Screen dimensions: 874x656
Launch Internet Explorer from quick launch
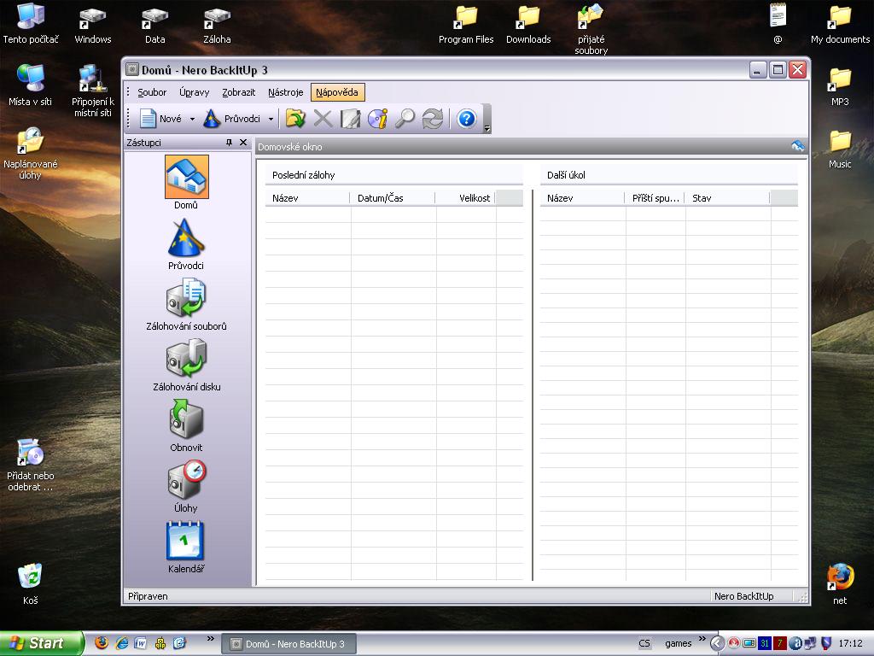pyautogui.click(x=121, y=643)
